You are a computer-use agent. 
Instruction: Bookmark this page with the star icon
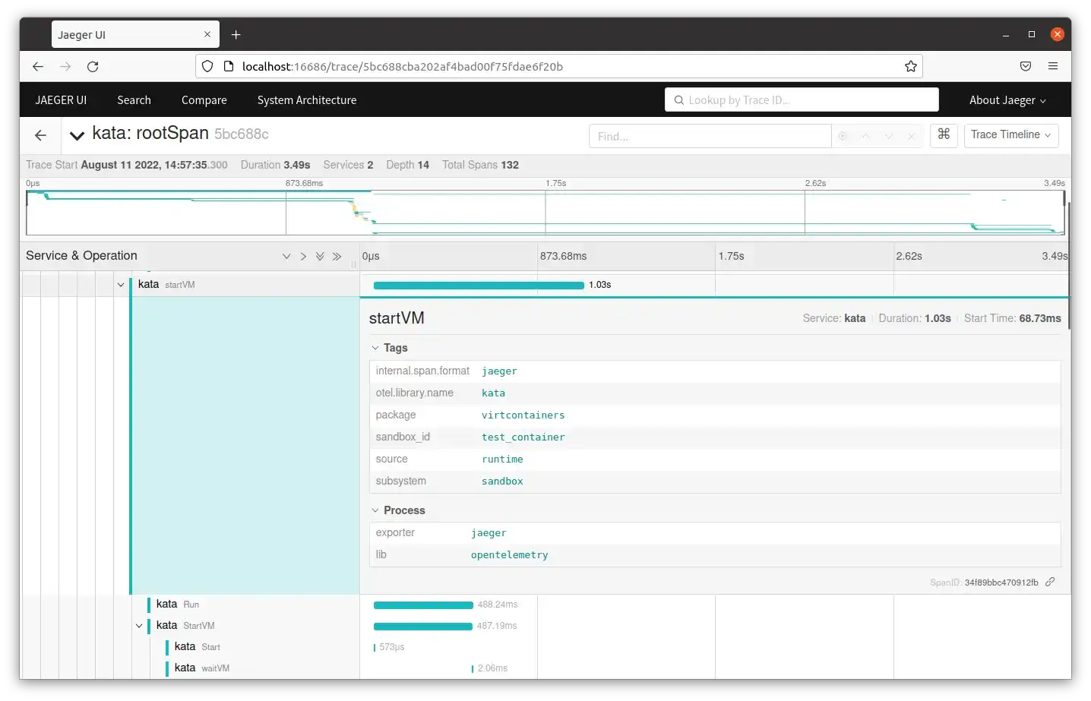coord(910,67)
